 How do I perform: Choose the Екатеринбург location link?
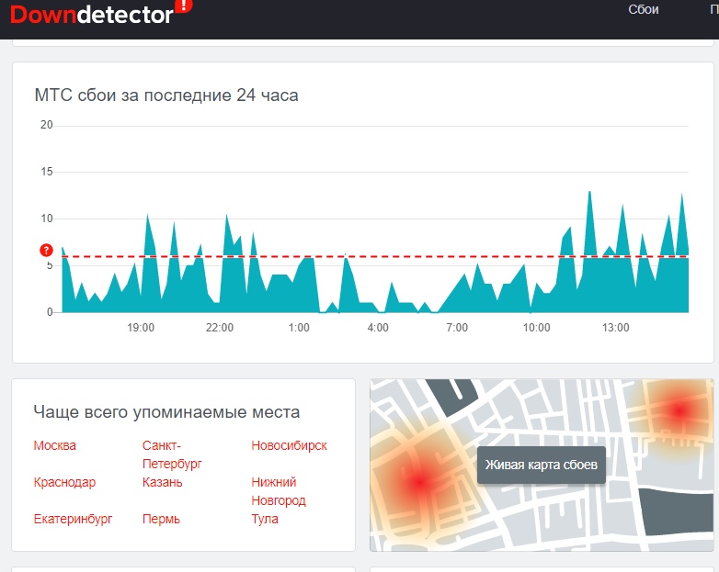click(73, 519)
